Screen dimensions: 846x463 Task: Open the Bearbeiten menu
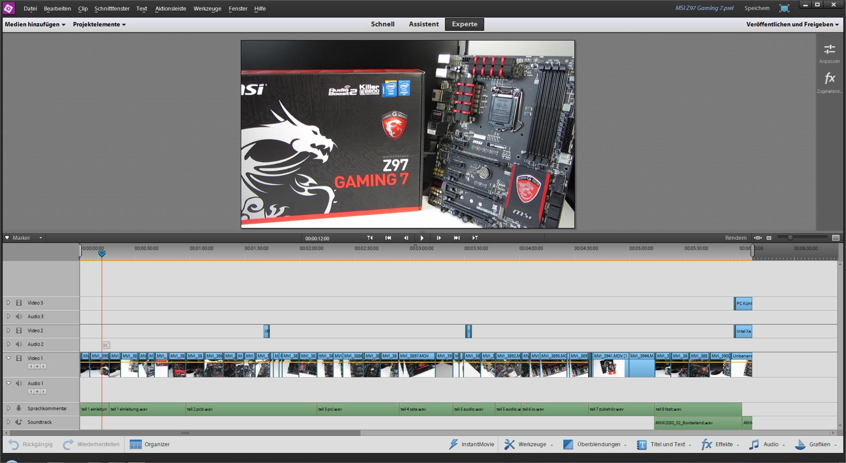(57, 8)
